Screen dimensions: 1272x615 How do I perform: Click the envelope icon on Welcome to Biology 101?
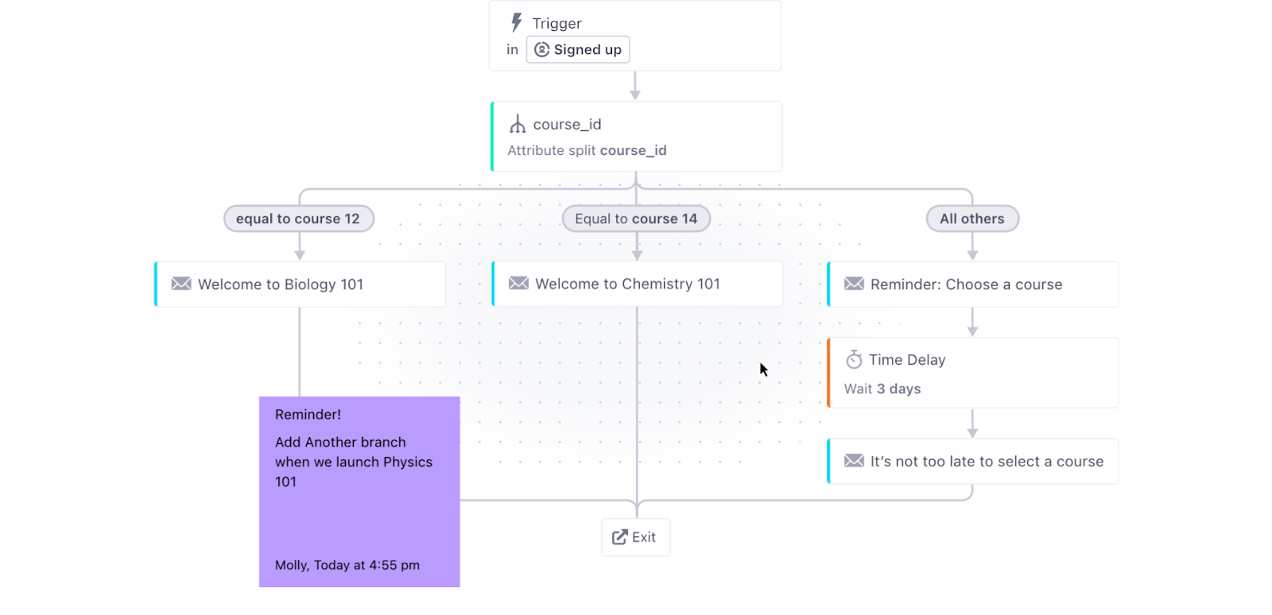click(x=181, y=284)
